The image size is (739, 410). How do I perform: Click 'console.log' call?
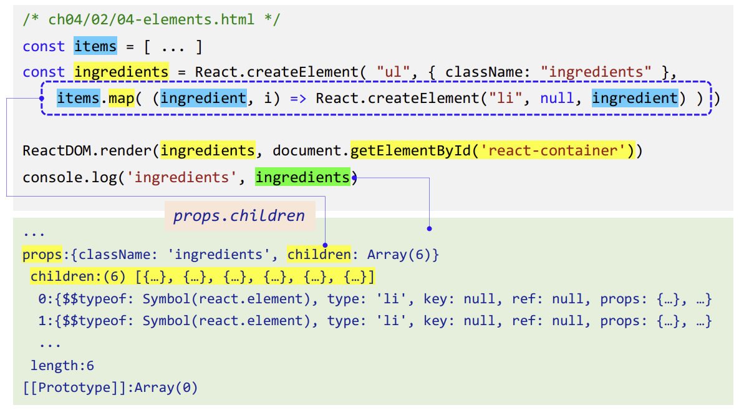click(70, 177)
